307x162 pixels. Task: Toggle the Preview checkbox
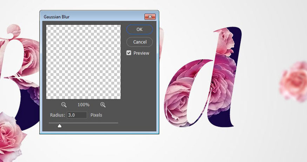tap(129, 53)
